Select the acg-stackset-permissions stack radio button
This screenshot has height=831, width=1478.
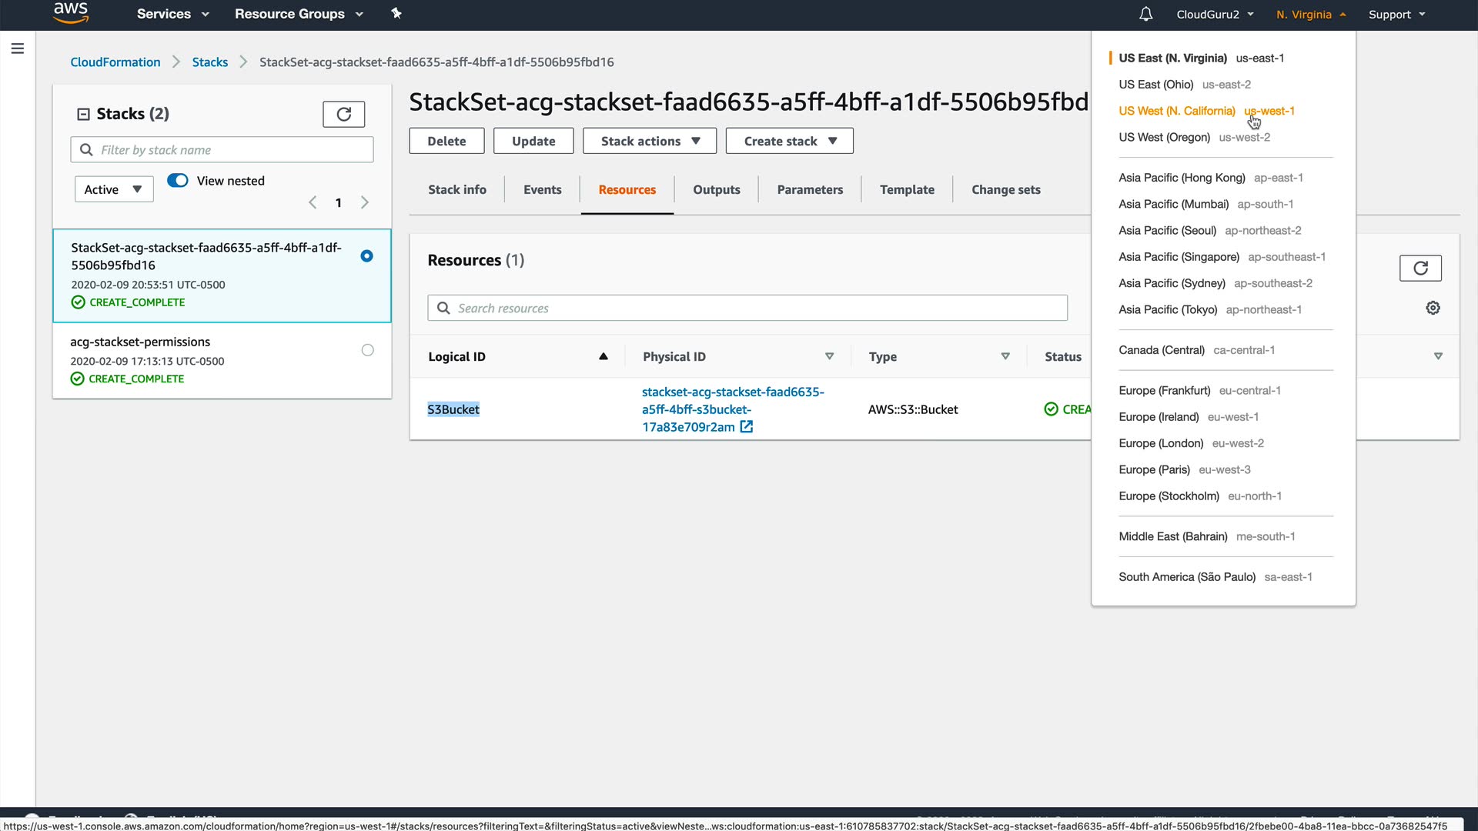point(368,350)
